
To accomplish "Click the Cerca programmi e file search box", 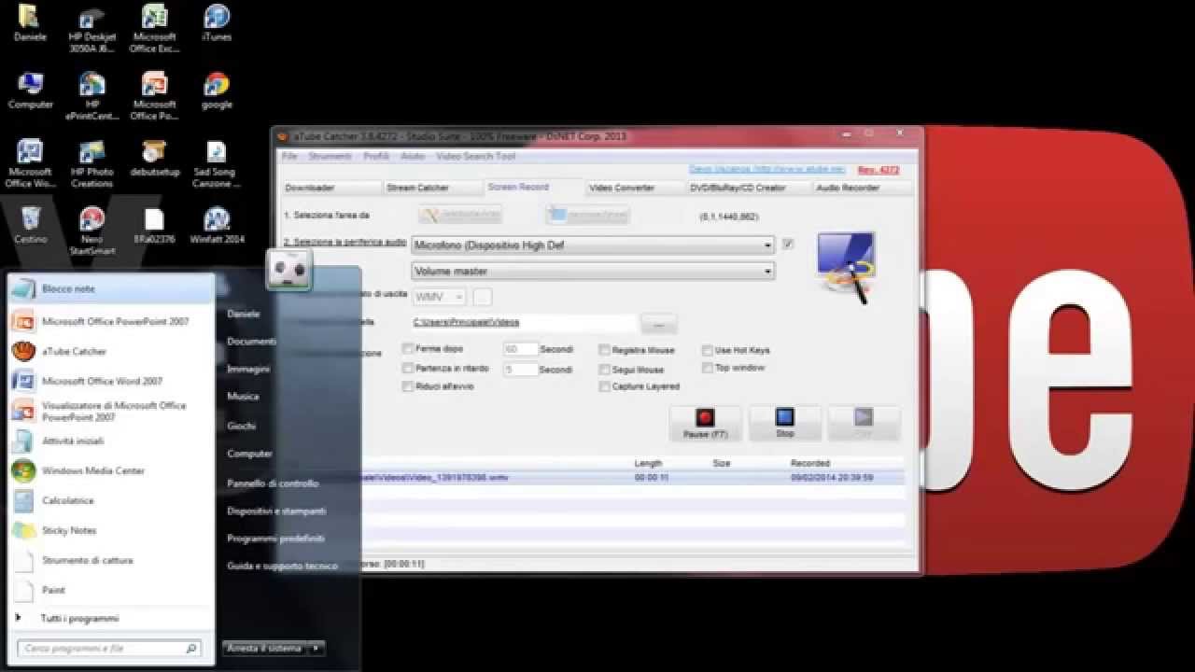I will click(109, 648).
